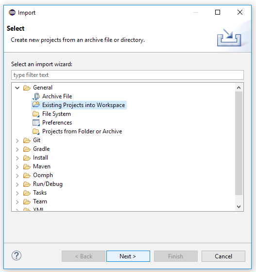Image resolution: width=256 pixels, height=272 pixels.
Task: Click the Cancel button
Action: click(x=223, y=256)
